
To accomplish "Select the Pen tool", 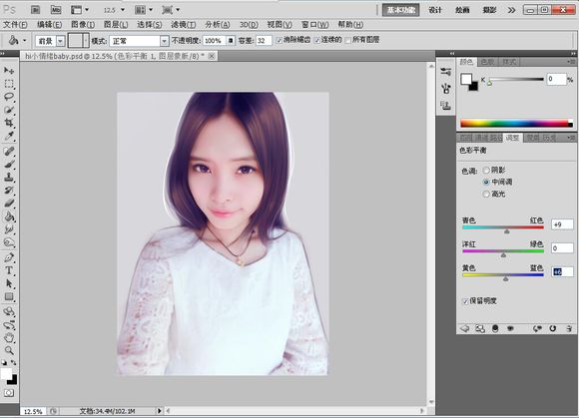I will [9, 257].
